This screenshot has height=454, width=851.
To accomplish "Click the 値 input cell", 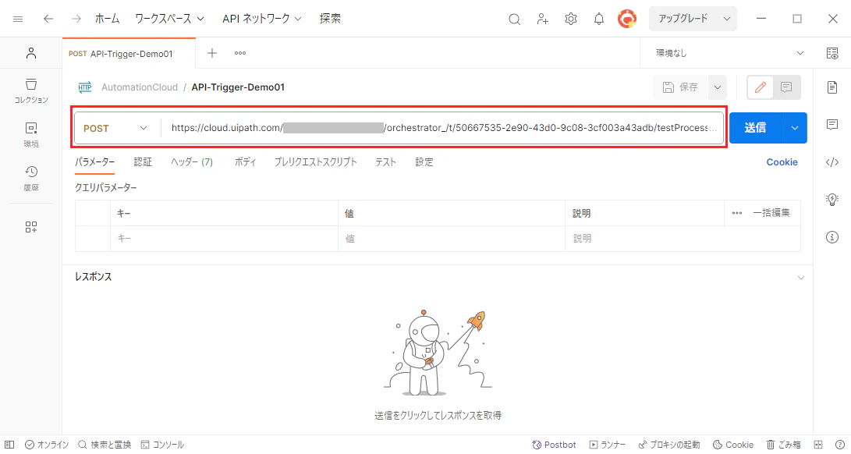I will (x=452, y=239).
